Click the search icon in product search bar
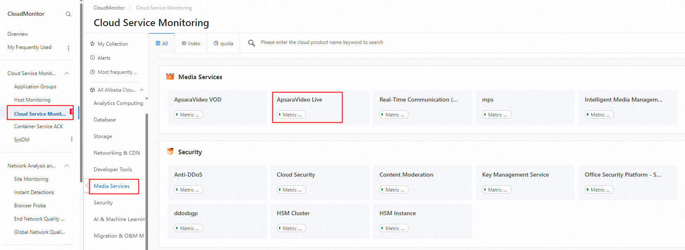This screenshot has height=250, width=685. point(251,43)
